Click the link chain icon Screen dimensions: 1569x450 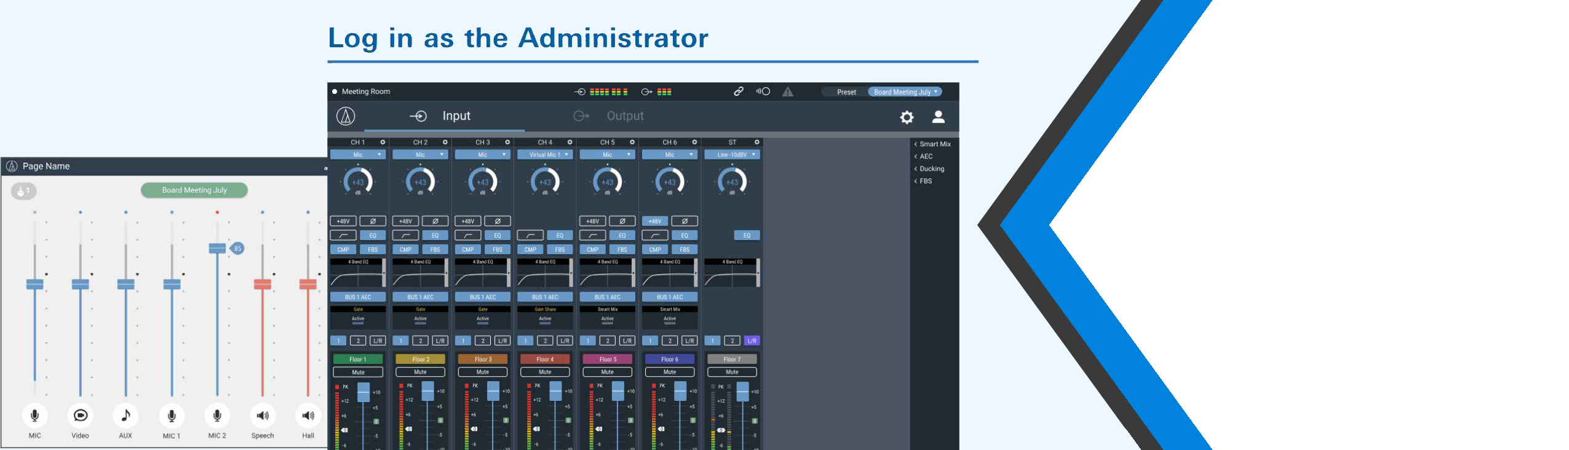click(739, 91)
